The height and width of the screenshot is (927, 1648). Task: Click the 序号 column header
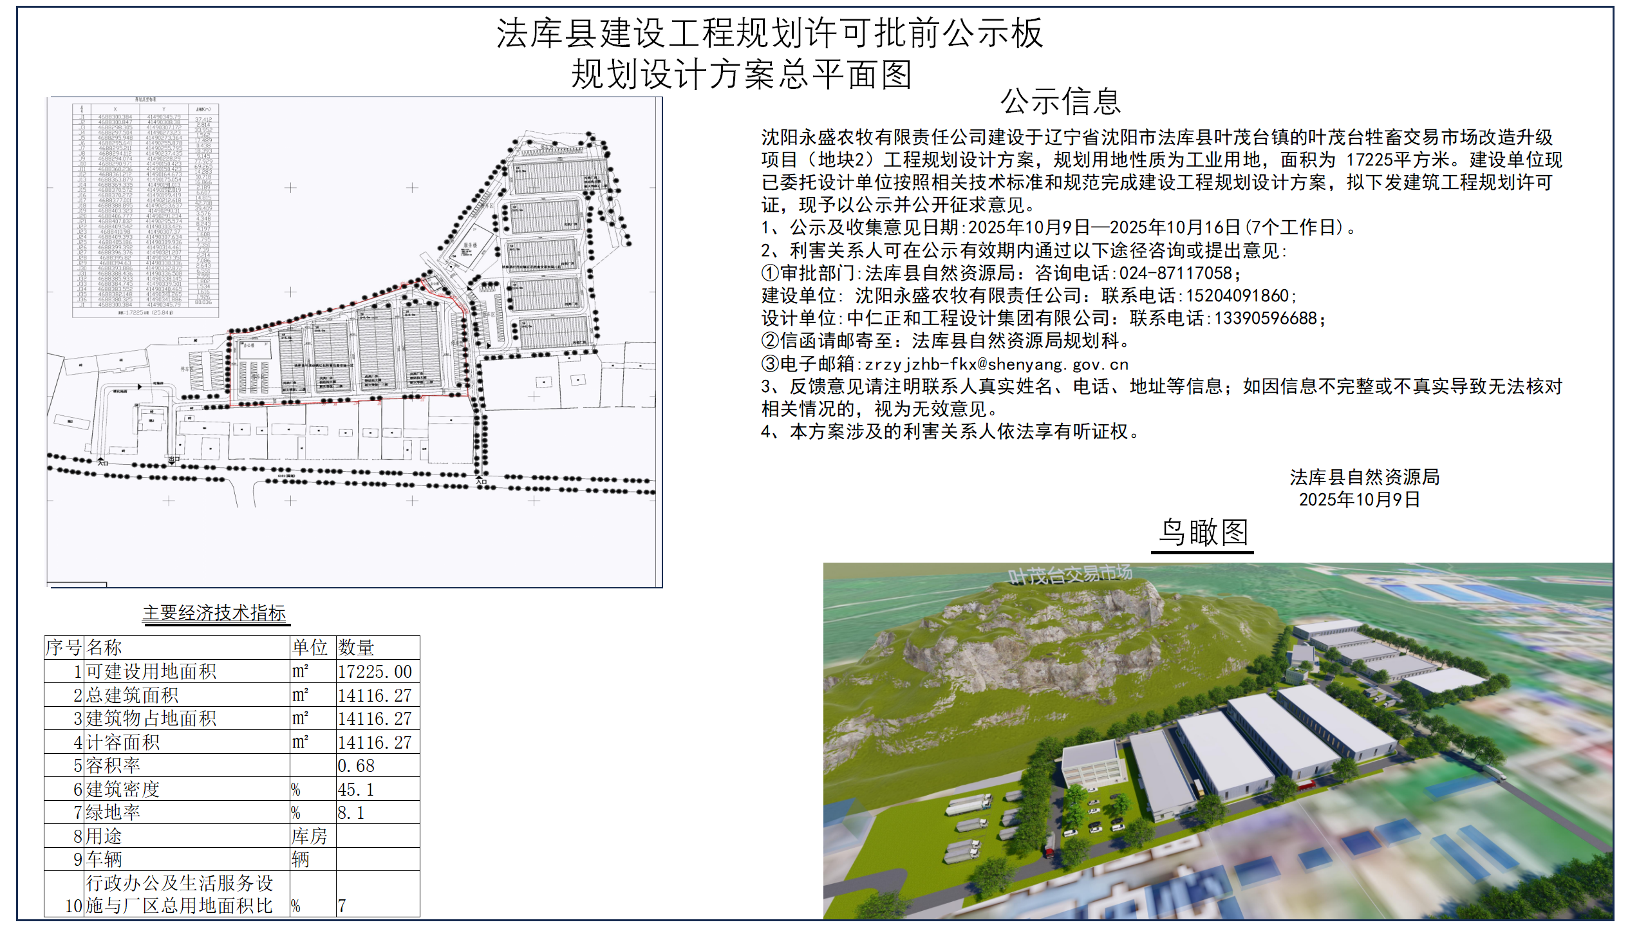64,648
